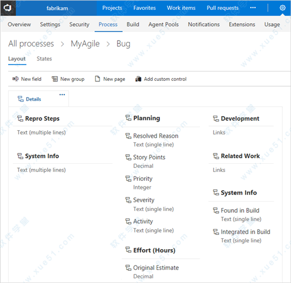Open Work items in the header
Screen dimensions: 291x283
[181, 8]
